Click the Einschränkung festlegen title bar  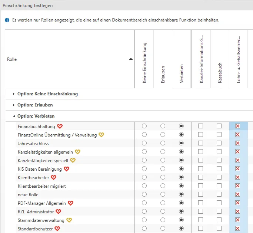(127, 6)
